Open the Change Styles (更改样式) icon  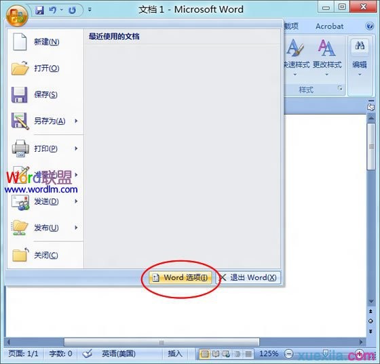coord(327,57)
